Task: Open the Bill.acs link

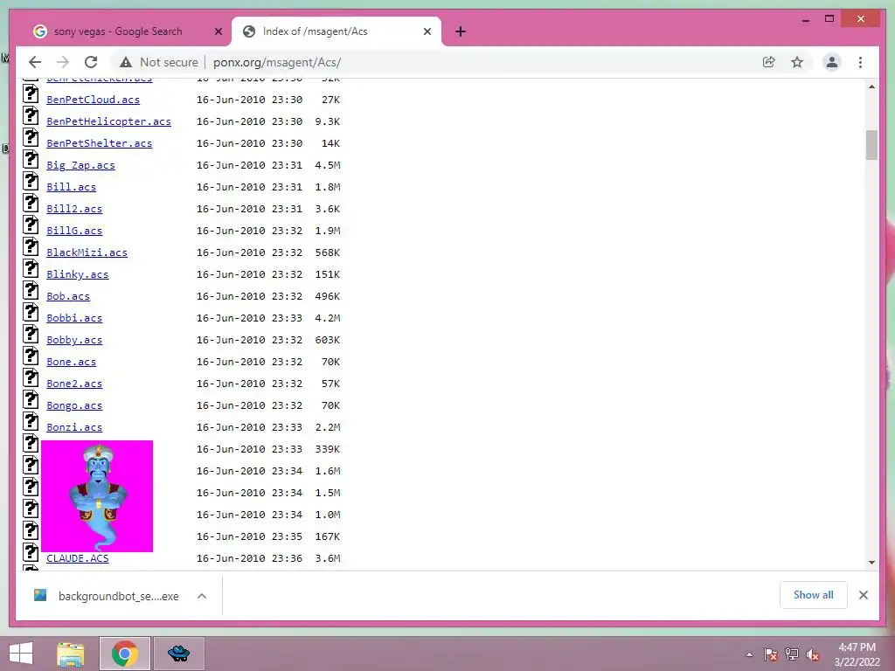Action: [72, 187]
